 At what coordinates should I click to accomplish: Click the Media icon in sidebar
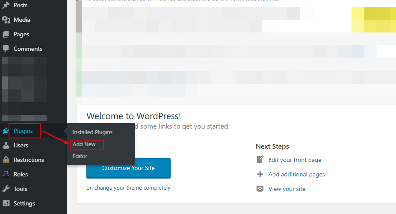(6, 20)
